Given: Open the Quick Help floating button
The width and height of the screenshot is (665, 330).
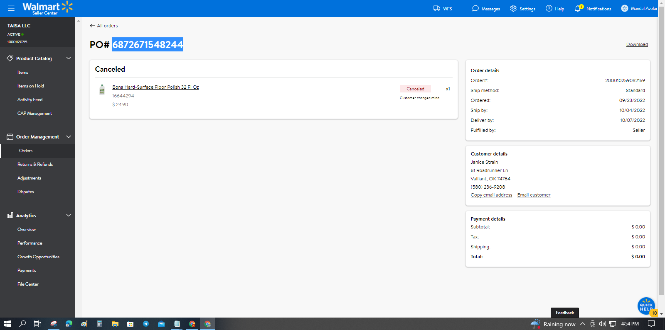Looking at the screenshot, I should coord(646,306).
